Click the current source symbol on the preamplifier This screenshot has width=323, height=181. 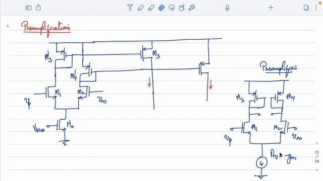point(261,163)
